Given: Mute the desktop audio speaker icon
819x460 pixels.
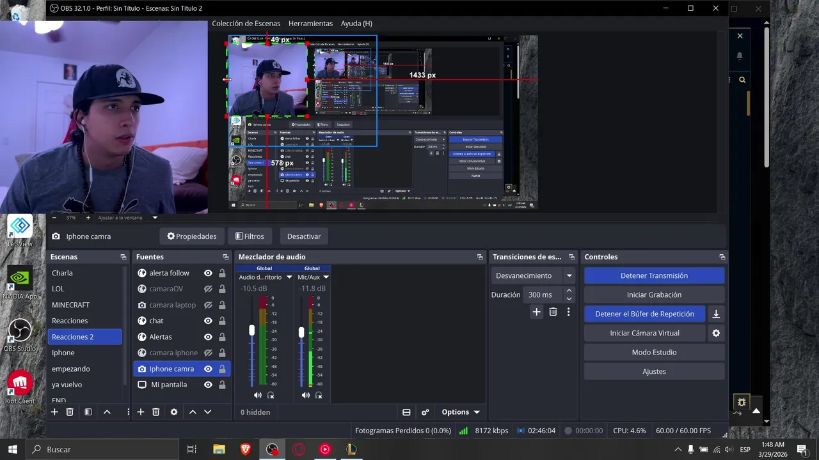Looking at the screenshot, I should pos(258,395).
